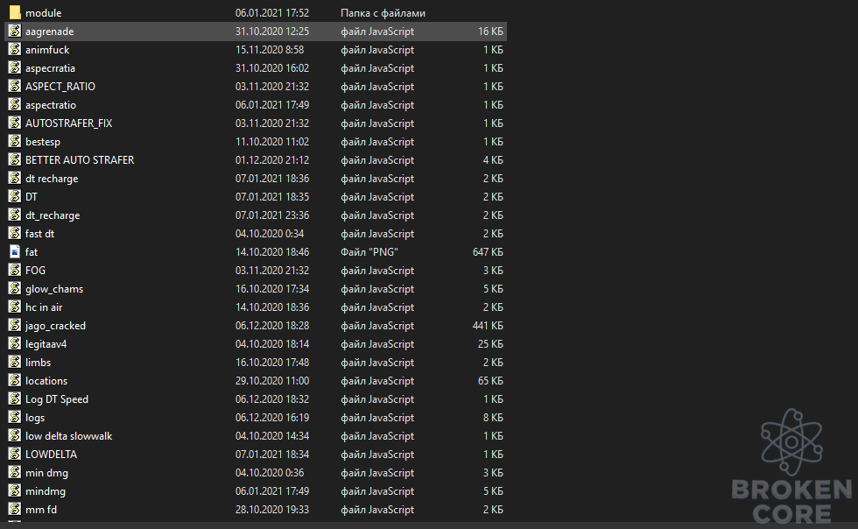This screenshot has width=858, height=529.
Task: Click the 647 КБ size of fat
Action: [x=488, y=252]
